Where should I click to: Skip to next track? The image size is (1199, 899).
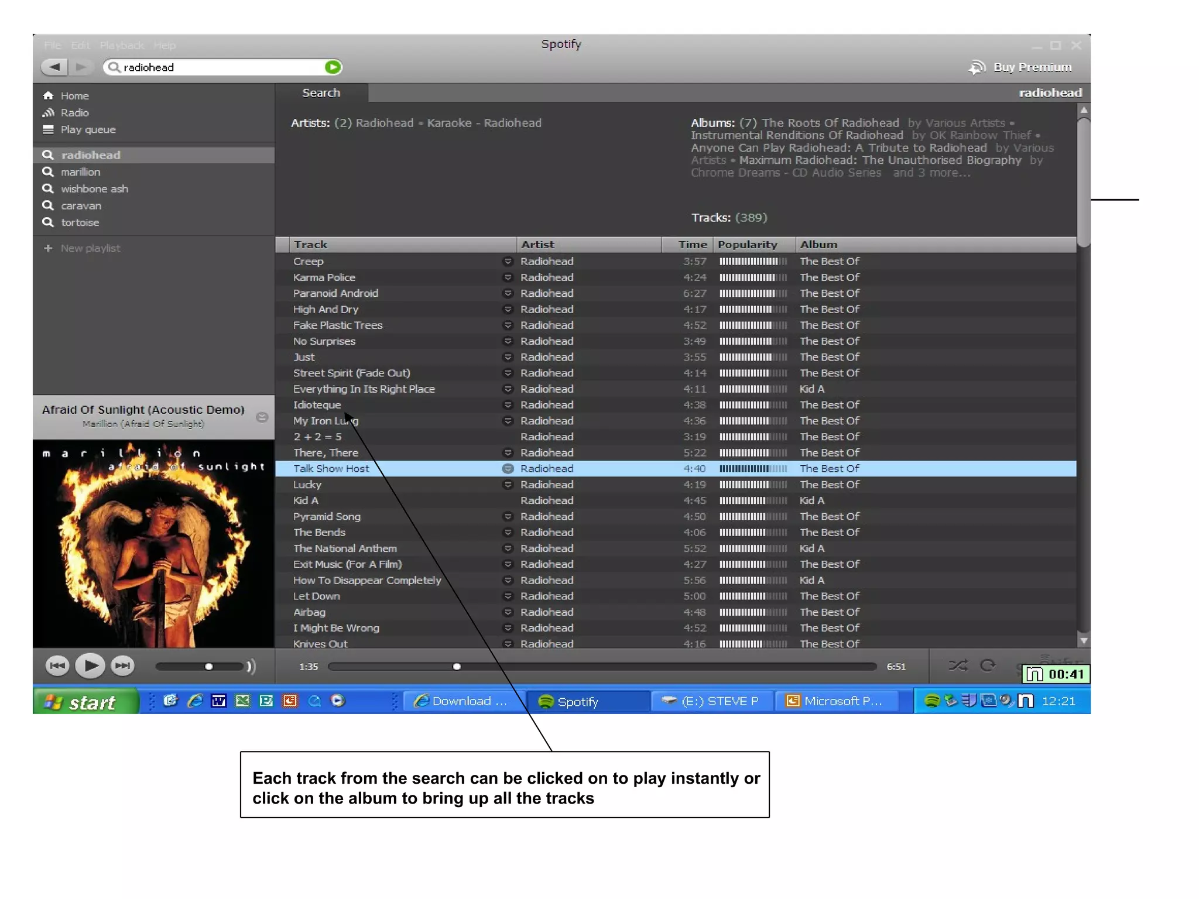(123, 665)
